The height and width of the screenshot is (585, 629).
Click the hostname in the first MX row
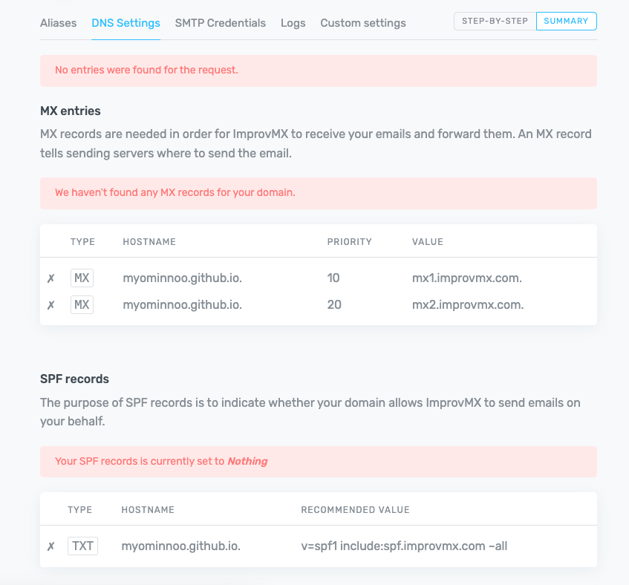pyautogui.click(x=182, y=278)
